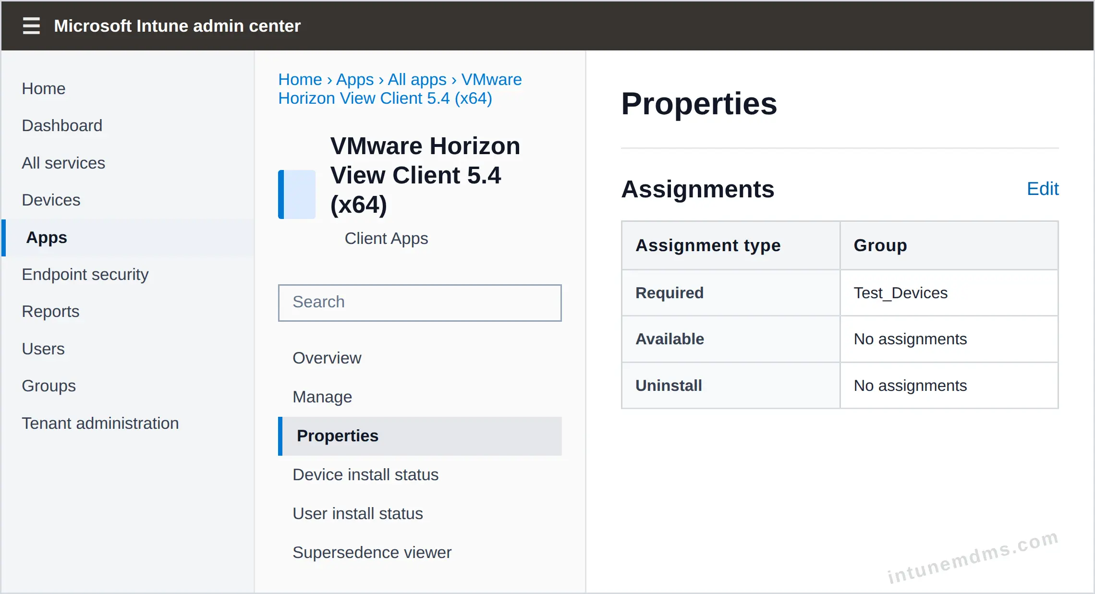Viewport: 1095px width, 594px height.
Task: Open Dashboard in the sidebar
Action: pos(62,125)
